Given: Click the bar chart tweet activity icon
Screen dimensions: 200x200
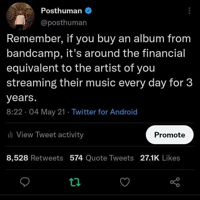Looking at the screenshot, I should point(11,135).
